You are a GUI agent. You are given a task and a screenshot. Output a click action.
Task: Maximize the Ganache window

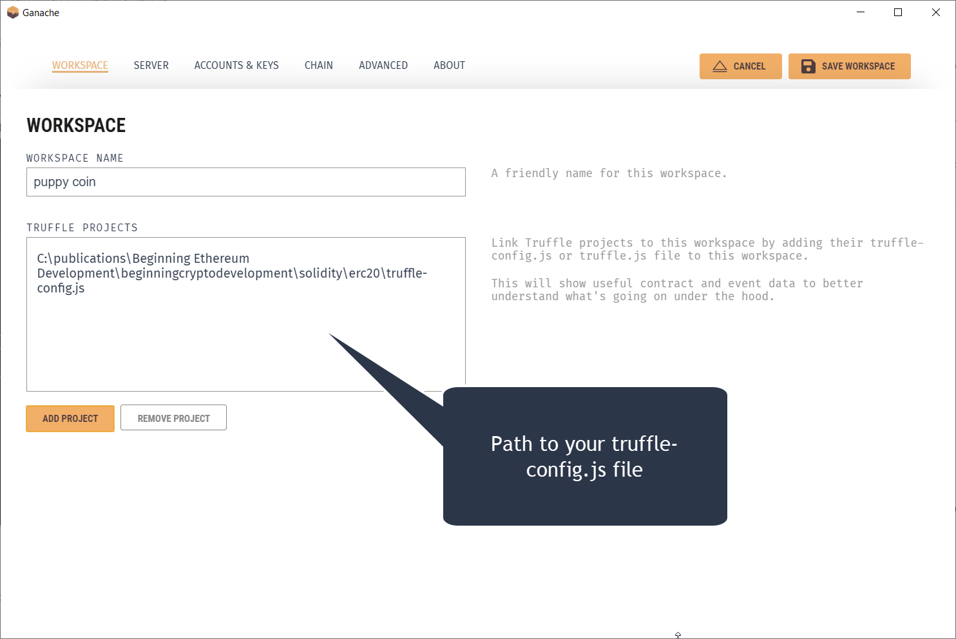pyautogui.click(x=898, y=13)
